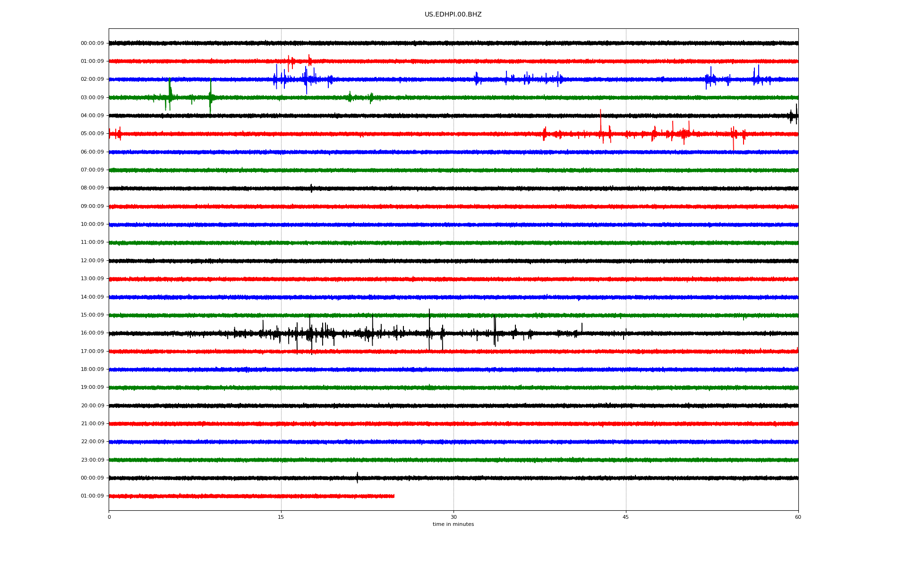Image resolution: width=907 pixels, height=567 pixels.
Task: Click the 05:00:09 time label
Action: tap(92, 134)
